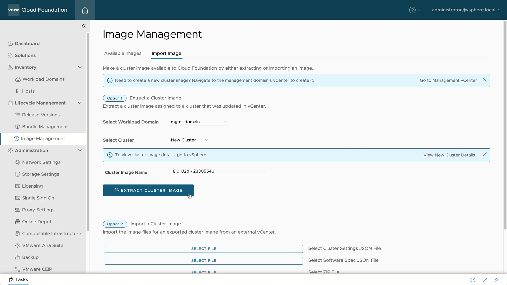Open the Select Cluster dropdown
The image size is (507, 285).
click(x=189, y=140)
